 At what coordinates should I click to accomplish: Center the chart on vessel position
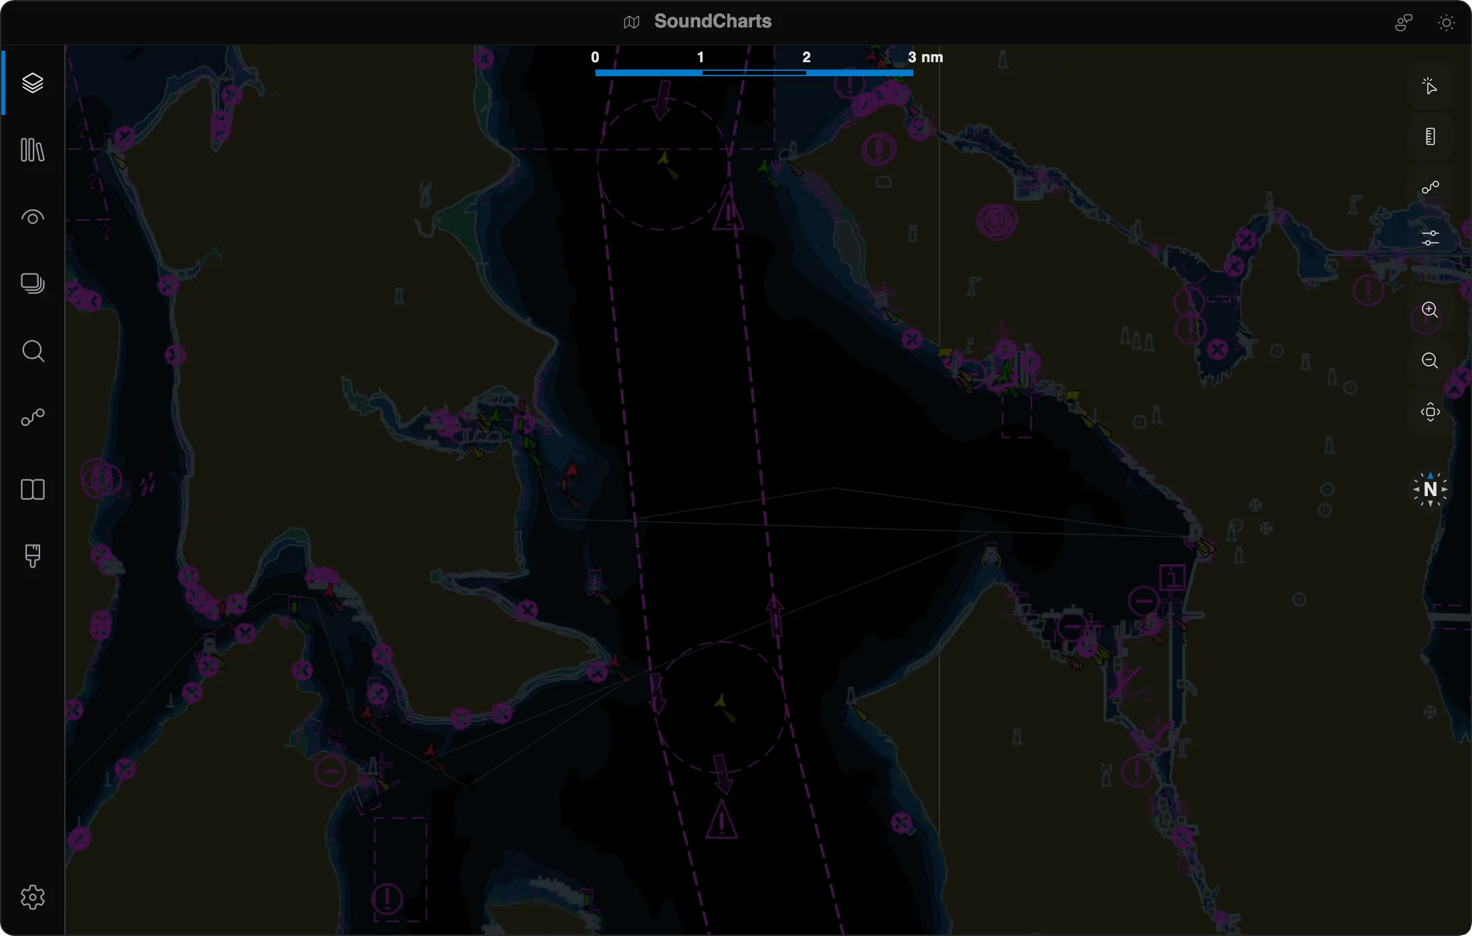tap(1430, 412)
